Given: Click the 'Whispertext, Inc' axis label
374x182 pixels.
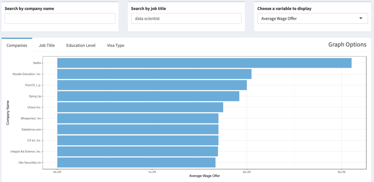Looking at the screenshot, I should (x=31, y=118).
